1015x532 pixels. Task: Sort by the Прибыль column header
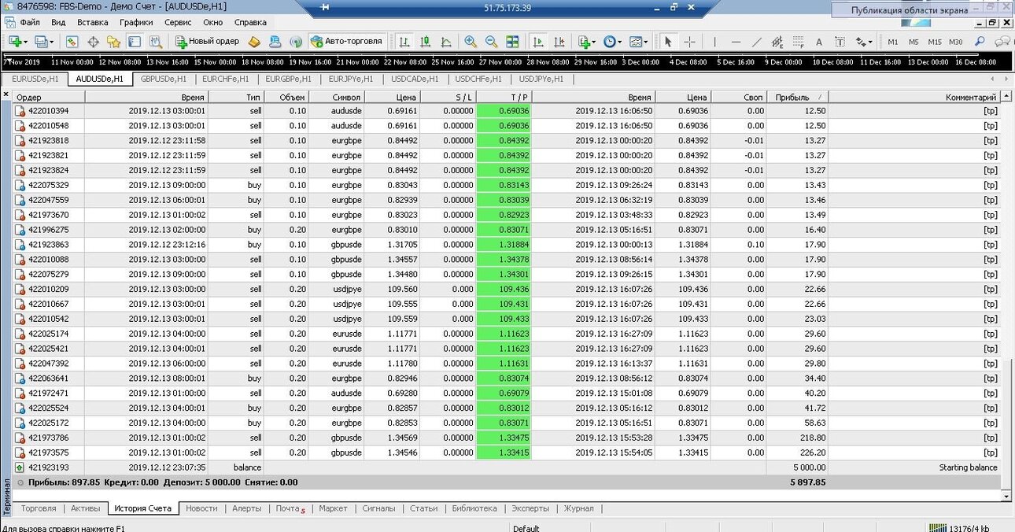point(797,97)
